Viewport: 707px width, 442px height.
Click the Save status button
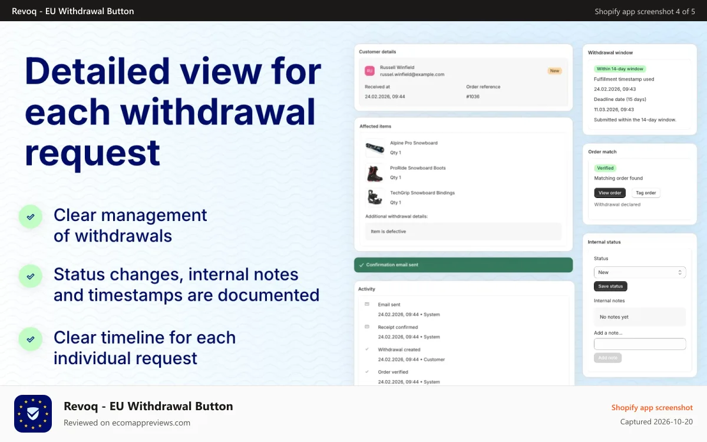click(610, 286)
